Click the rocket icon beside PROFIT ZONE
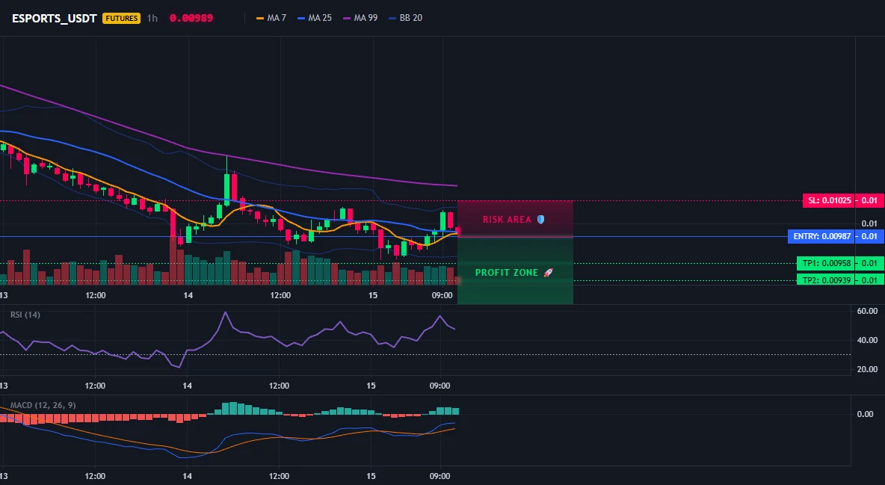The image size is (885, 485). click(x=548, y=273)
